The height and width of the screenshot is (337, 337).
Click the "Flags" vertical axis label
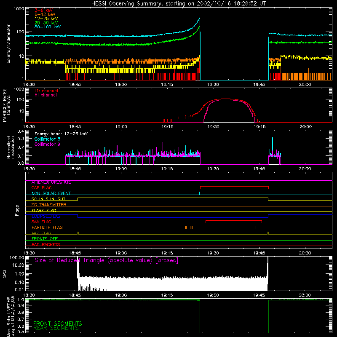click(x=17, y=210)
